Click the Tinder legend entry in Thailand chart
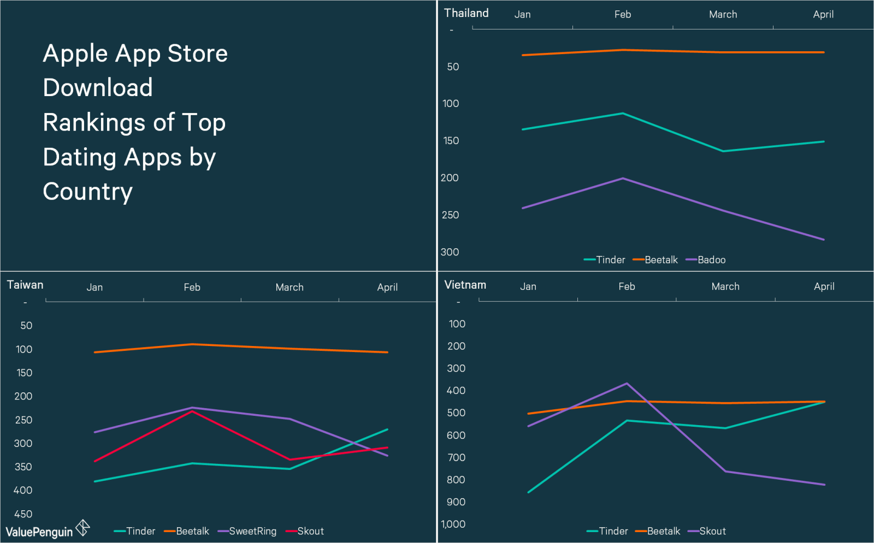 click(604, 260)
